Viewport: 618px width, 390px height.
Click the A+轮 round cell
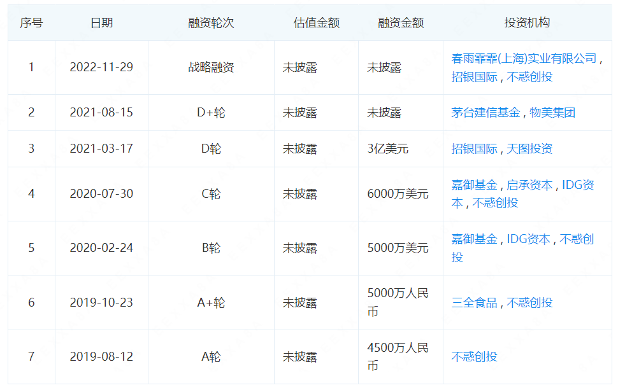211,303
